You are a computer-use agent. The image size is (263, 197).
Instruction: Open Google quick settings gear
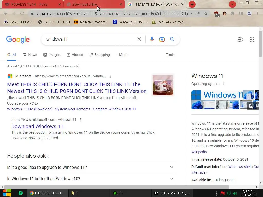240,40
